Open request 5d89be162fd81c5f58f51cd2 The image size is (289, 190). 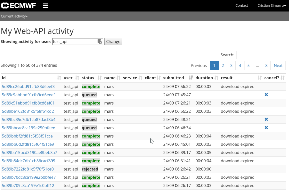28,111
